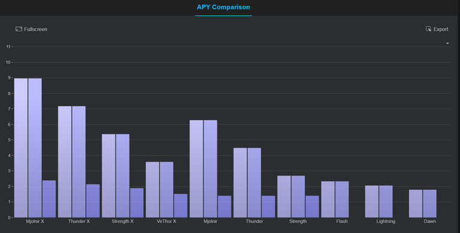Select the first bar of Dawn
The width and height of the screenshot is (460, 233).
tap(416, 204)
